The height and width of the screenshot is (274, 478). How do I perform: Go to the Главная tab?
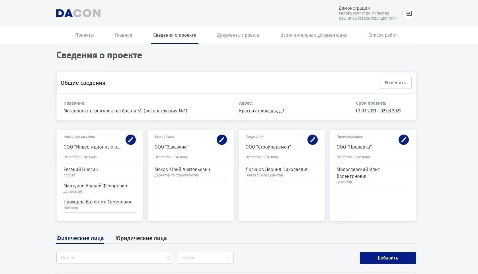[x=124, y=35]
